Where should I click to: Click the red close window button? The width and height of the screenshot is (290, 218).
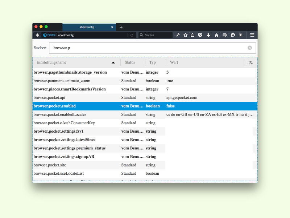pyautogui.click(x=36, y=27)
